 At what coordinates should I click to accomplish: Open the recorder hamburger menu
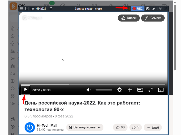click(21, 9)
